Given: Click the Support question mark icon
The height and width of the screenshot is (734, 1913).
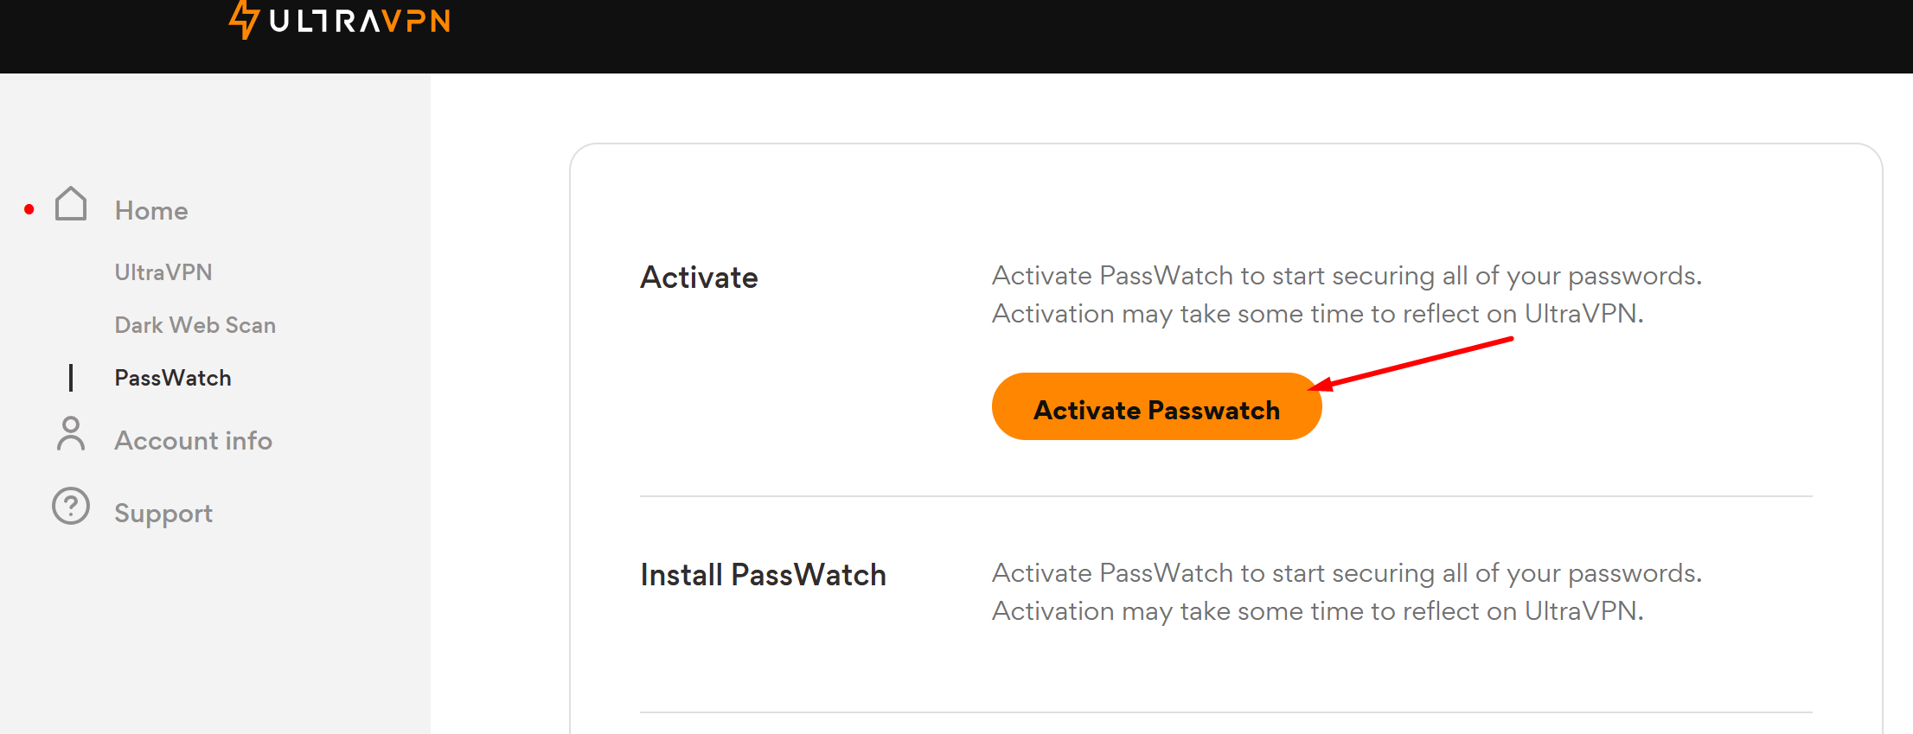Looking at the screenshot, I should pyautogui.click(x=71, y=507).
